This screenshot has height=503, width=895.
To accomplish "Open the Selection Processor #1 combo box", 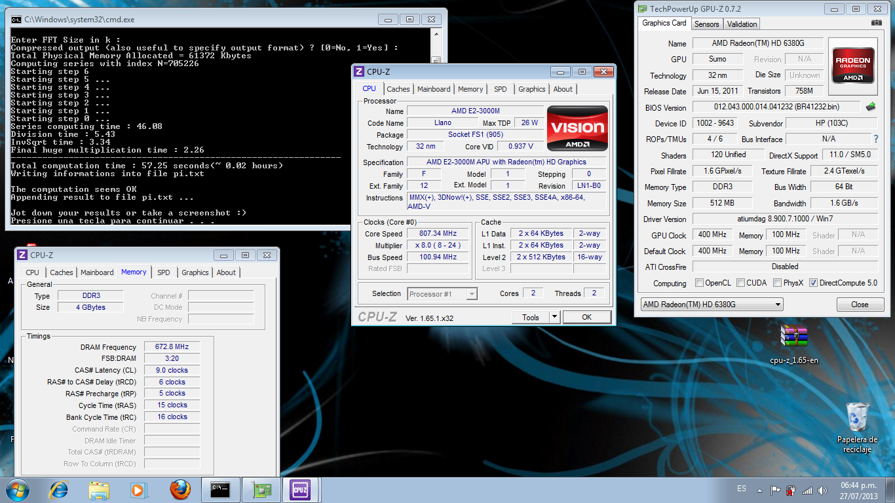I will pos(442,294).
